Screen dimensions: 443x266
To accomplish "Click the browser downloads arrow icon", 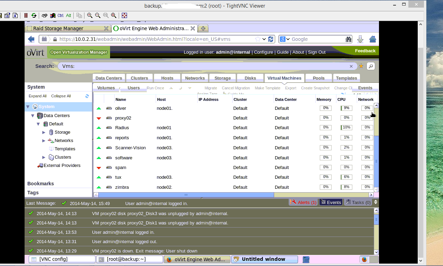I will [360, 39].
